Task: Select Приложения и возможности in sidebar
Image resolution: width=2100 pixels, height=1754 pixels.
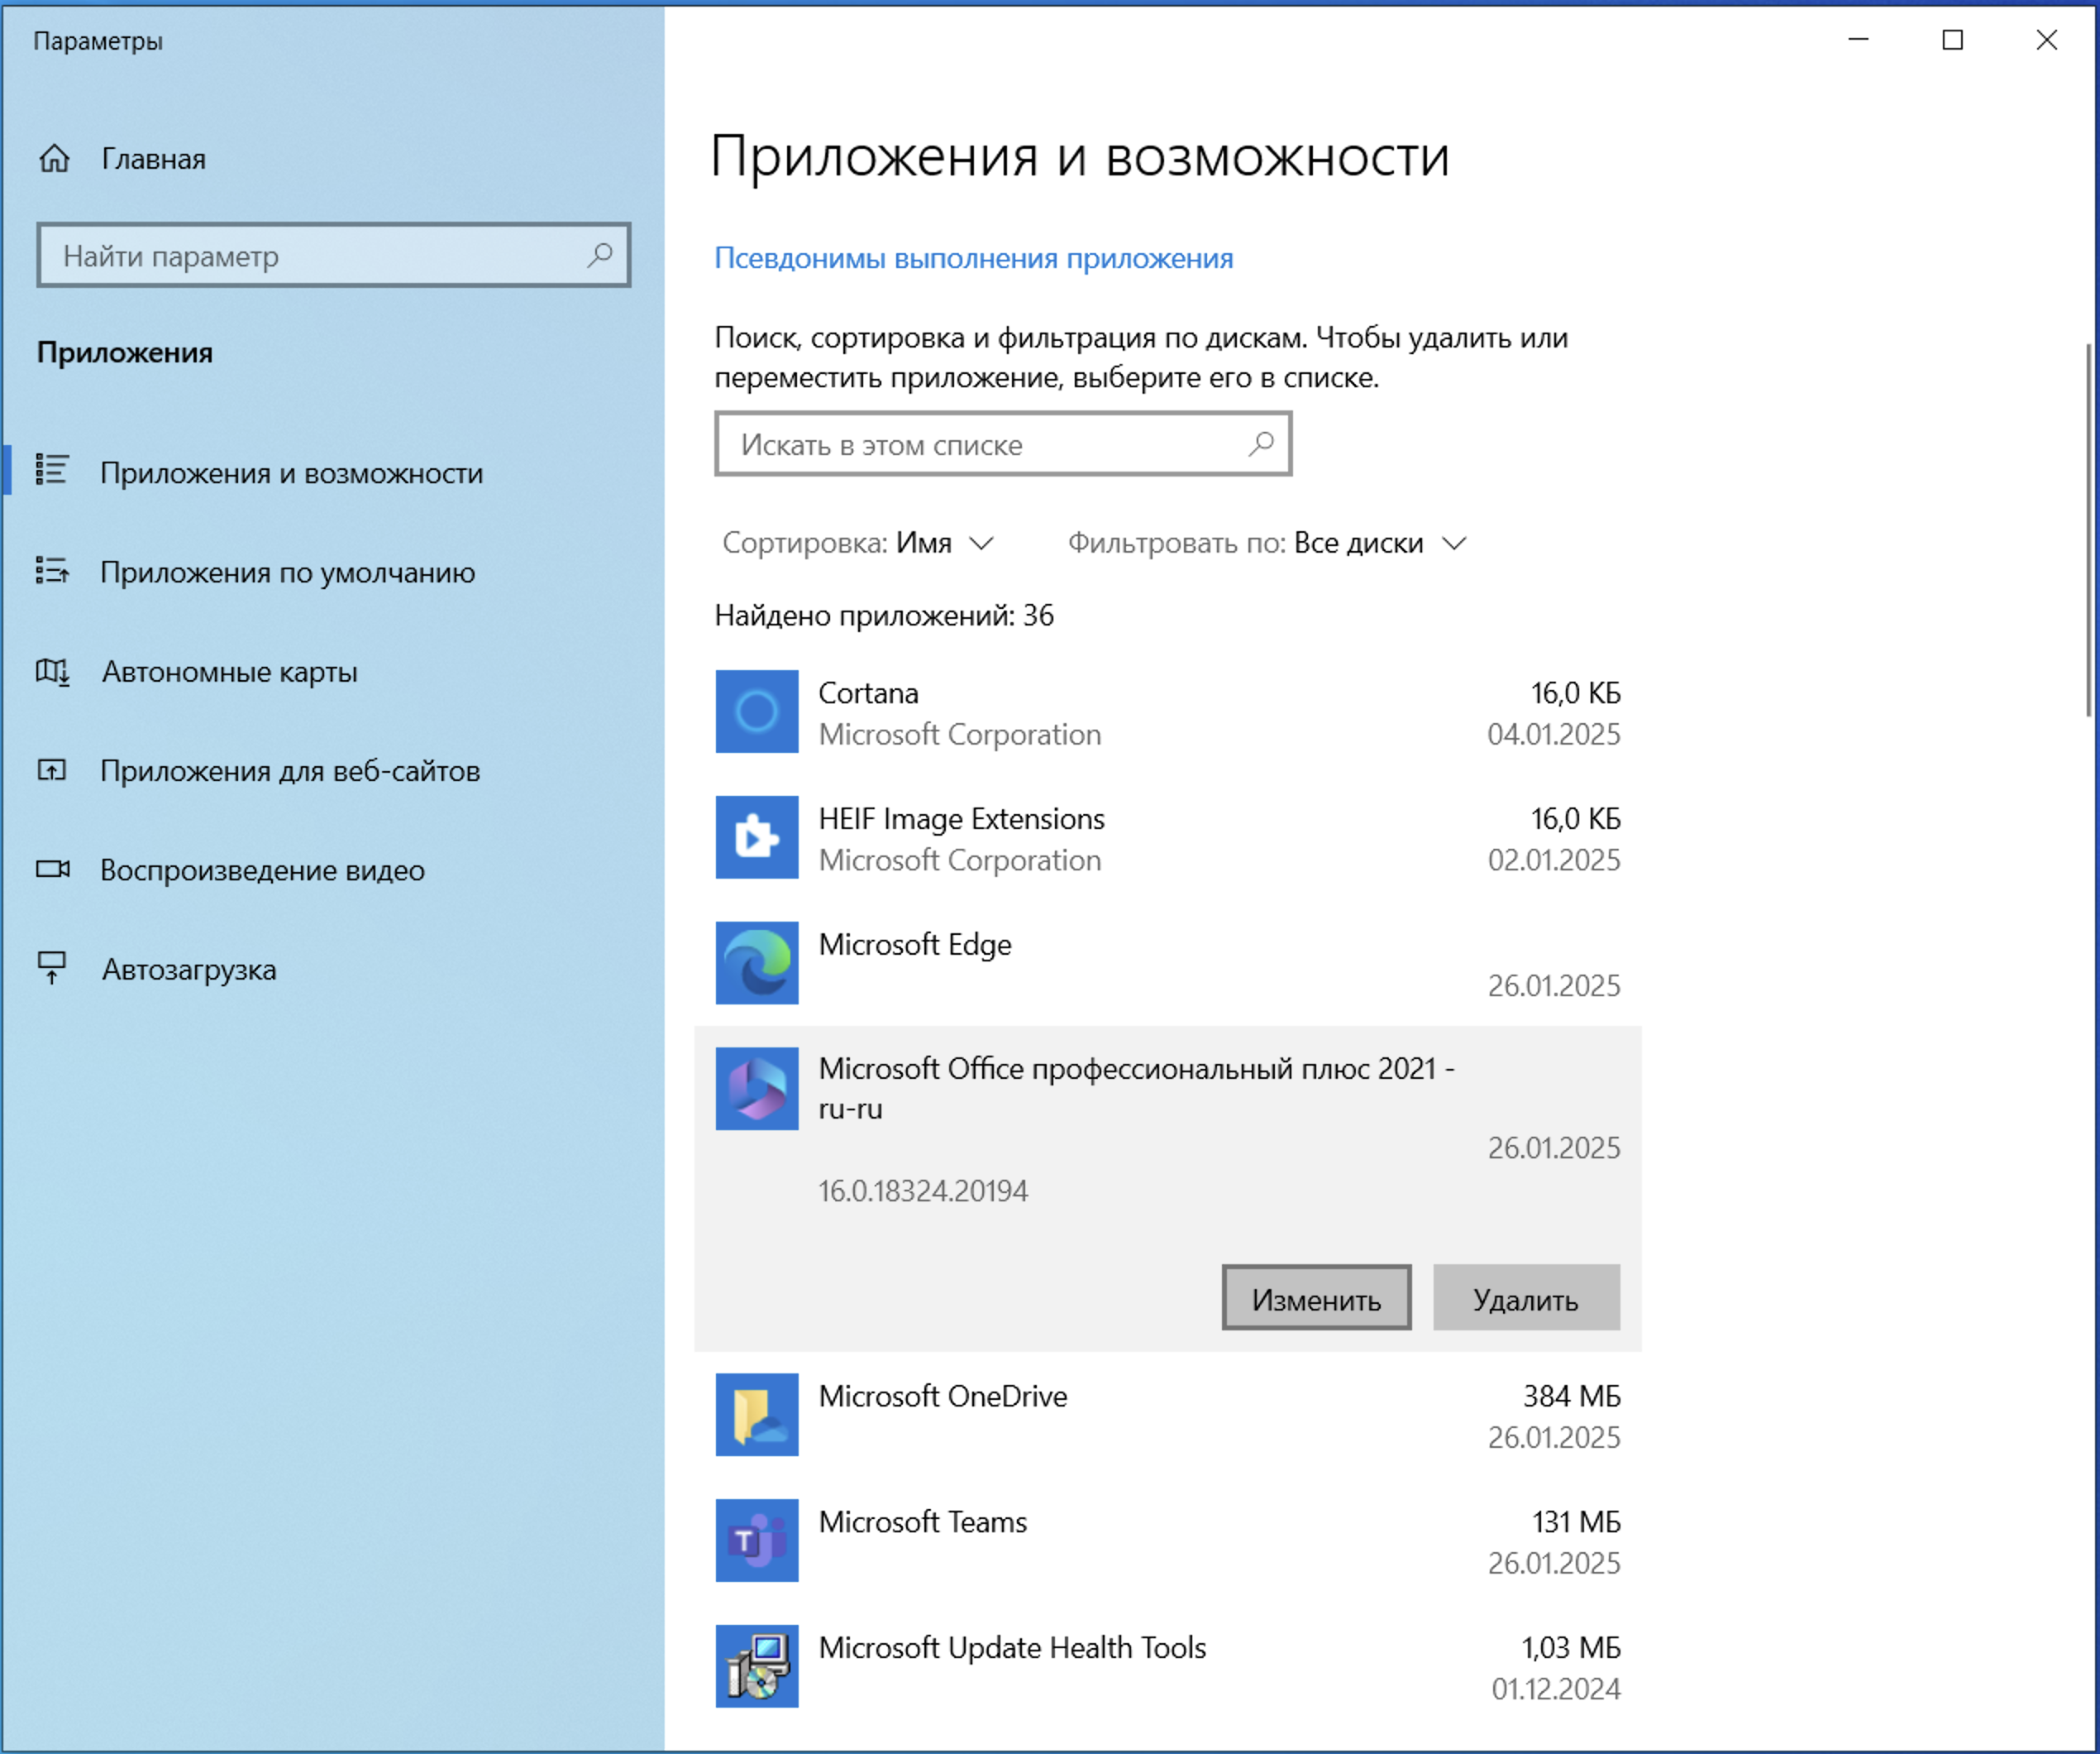Action: [332, 472]
